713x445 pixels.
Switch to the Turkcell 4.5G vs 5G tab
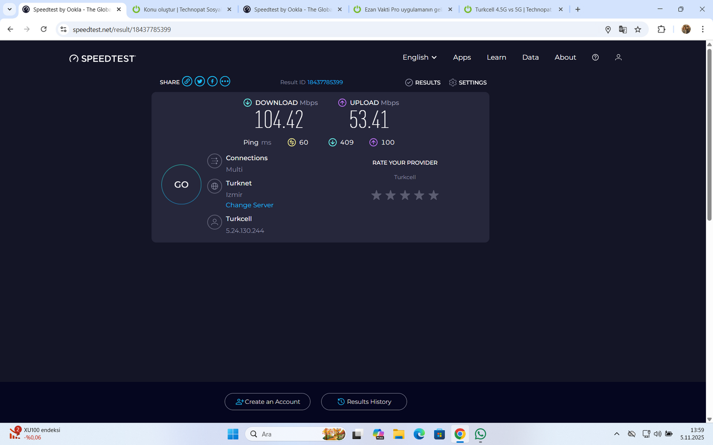point(513,9)
